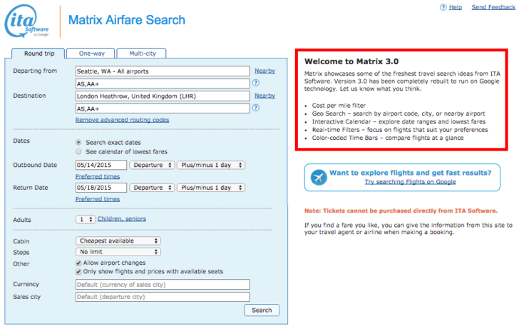Select Search exact dates option
519x329 pixels.
pyautogui.click(x=78, y=143)
